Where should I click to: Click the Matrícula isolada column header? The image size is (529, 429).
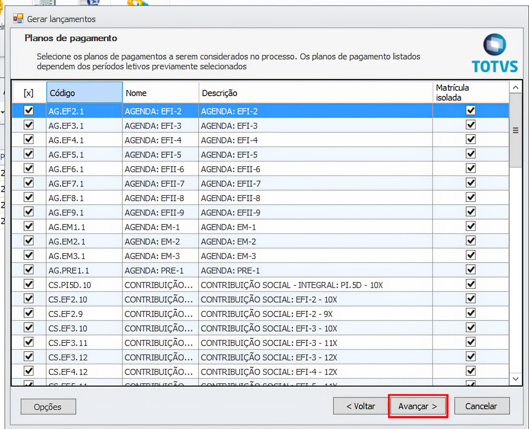470,93
